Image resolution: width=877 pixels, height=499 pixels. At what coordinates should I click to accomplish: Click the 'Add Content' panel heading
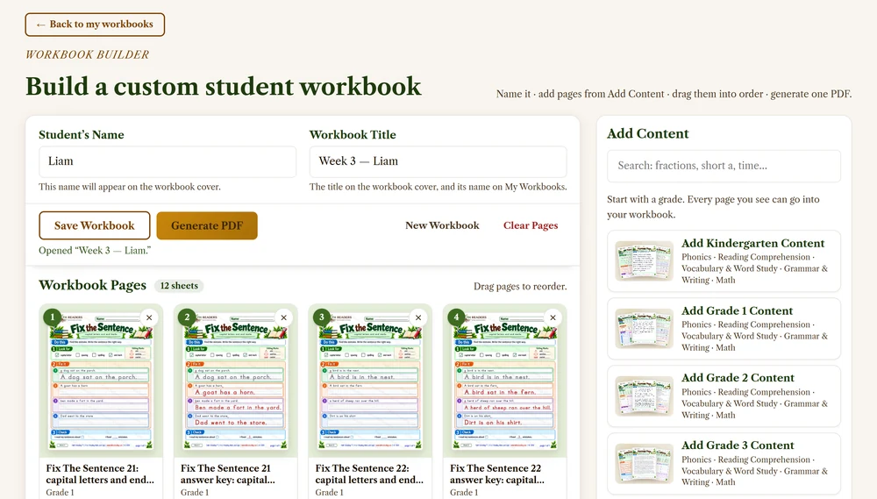648,133
